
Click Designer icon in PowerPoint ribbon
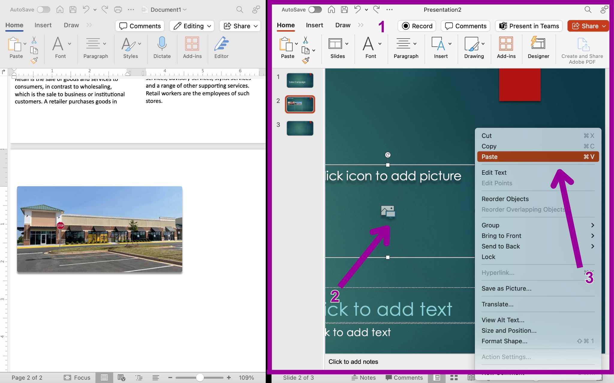pos(538,44)
